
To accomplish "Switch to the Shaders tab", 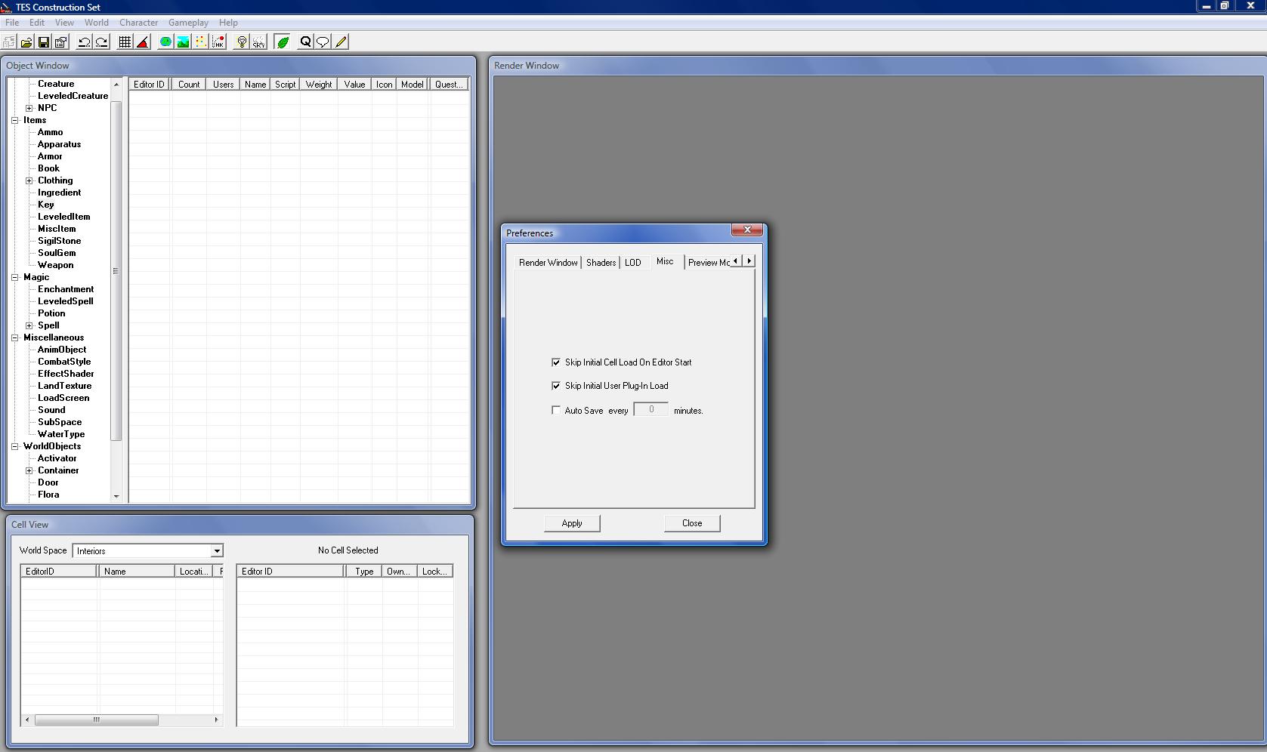I will point(601,263).
